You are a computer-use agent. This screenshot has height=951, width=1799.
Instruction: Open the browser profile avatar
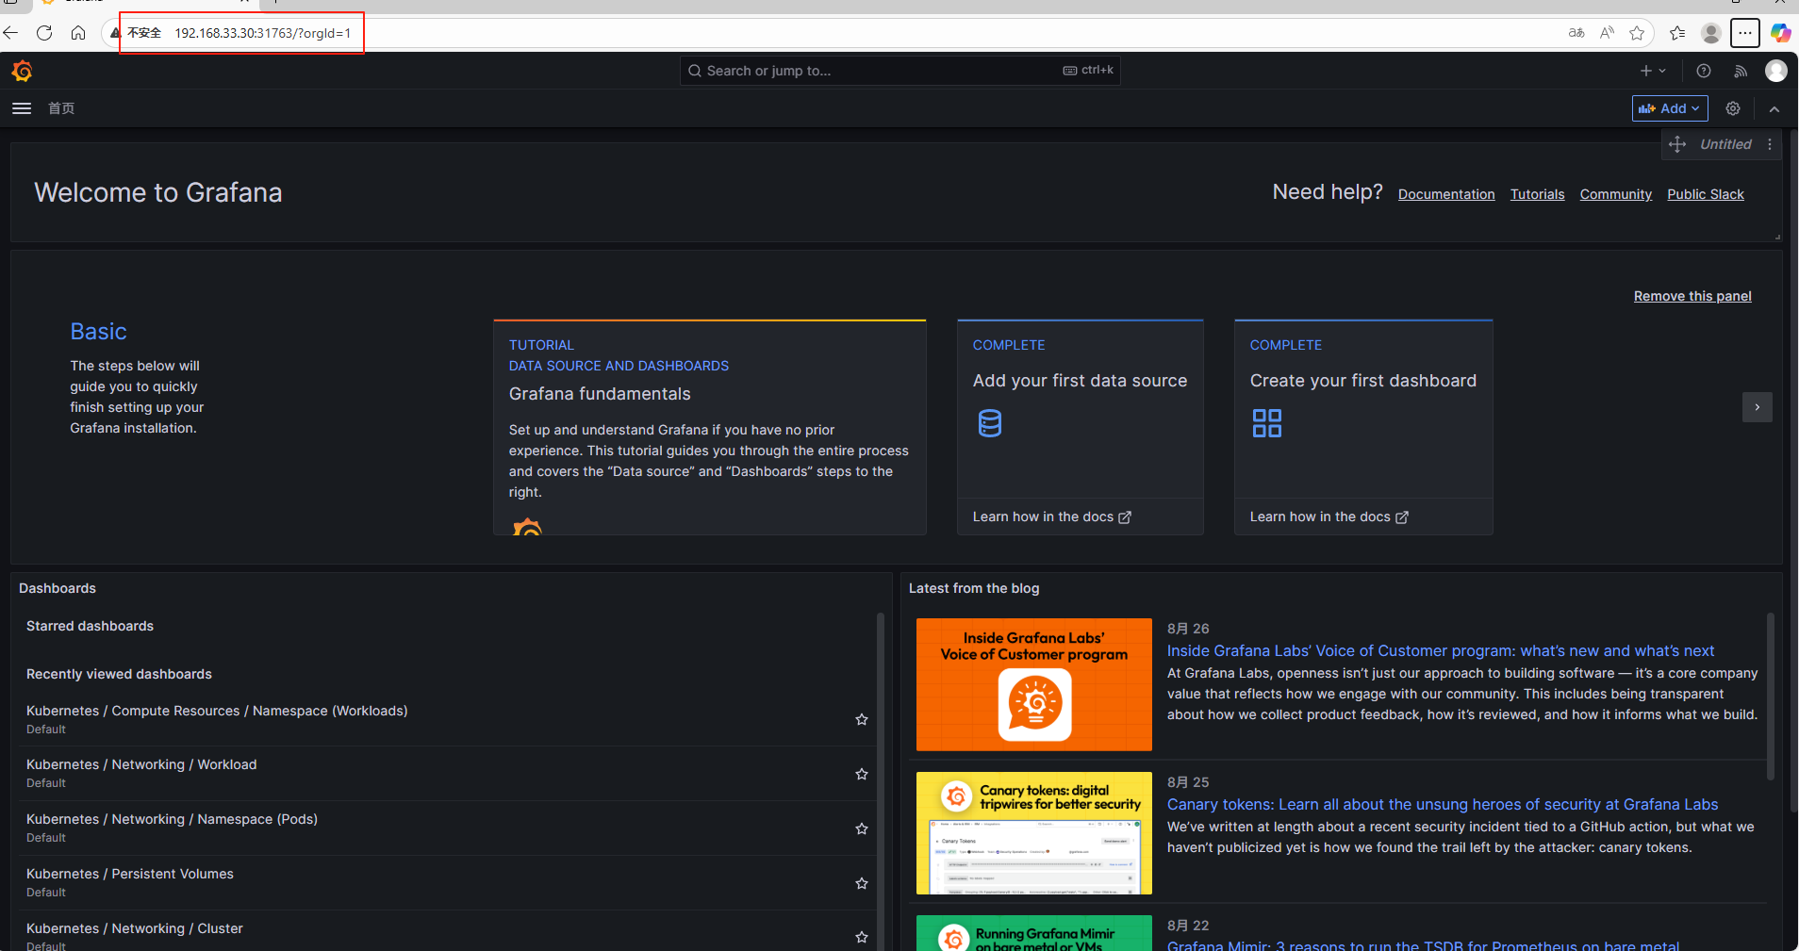point(1711,33)
